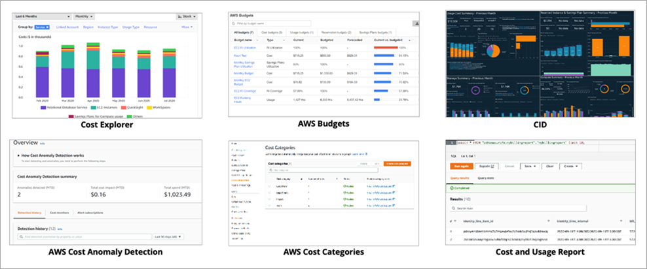Open the Monthly granularity dropdown in Cost Explorer
The width and height of the screenshot is (647, 269).
(x=84, y=16)
